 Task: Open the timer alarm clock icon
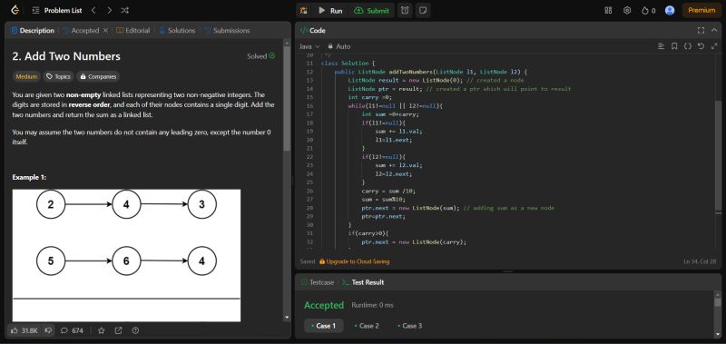tap(405, 10)
